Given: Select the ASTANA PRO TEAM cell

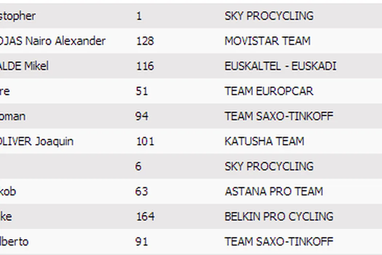Looking at the screenshot, I should tap(274, 192).
